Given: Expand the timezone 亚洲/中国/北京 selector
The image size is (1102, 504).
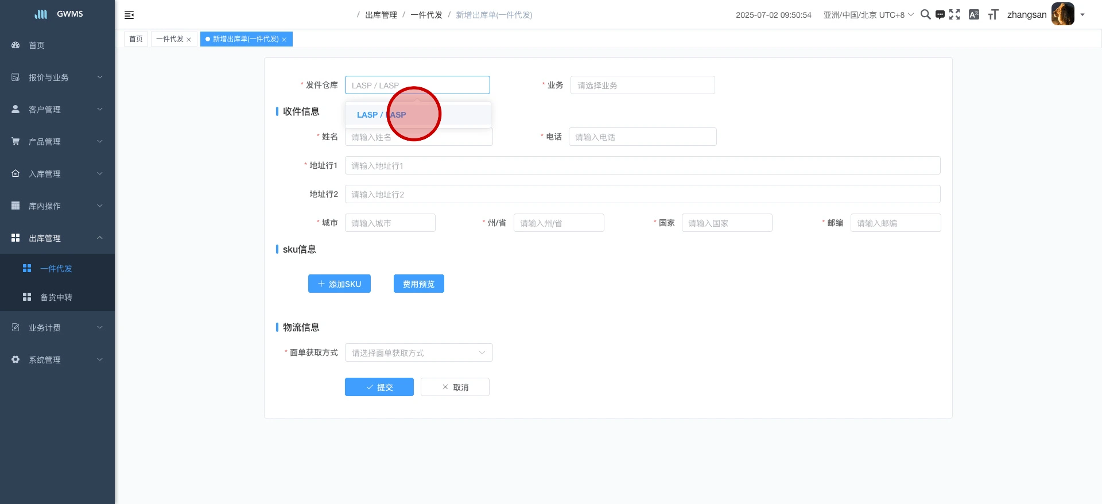Looking at the screenshot, I should [868, 15].
